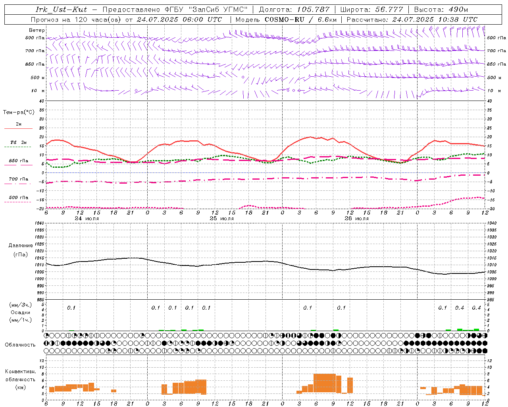Screen dimensions: 508x407
Task: Click the tallest orange convective cloud bar
Action: 325,383
